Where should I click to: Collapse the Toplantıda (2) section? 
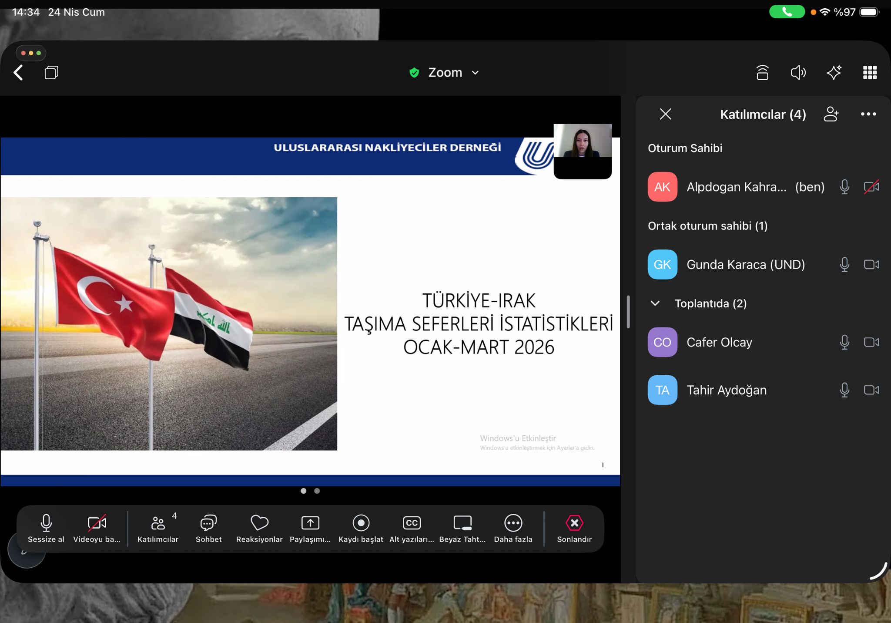(656, 303)
